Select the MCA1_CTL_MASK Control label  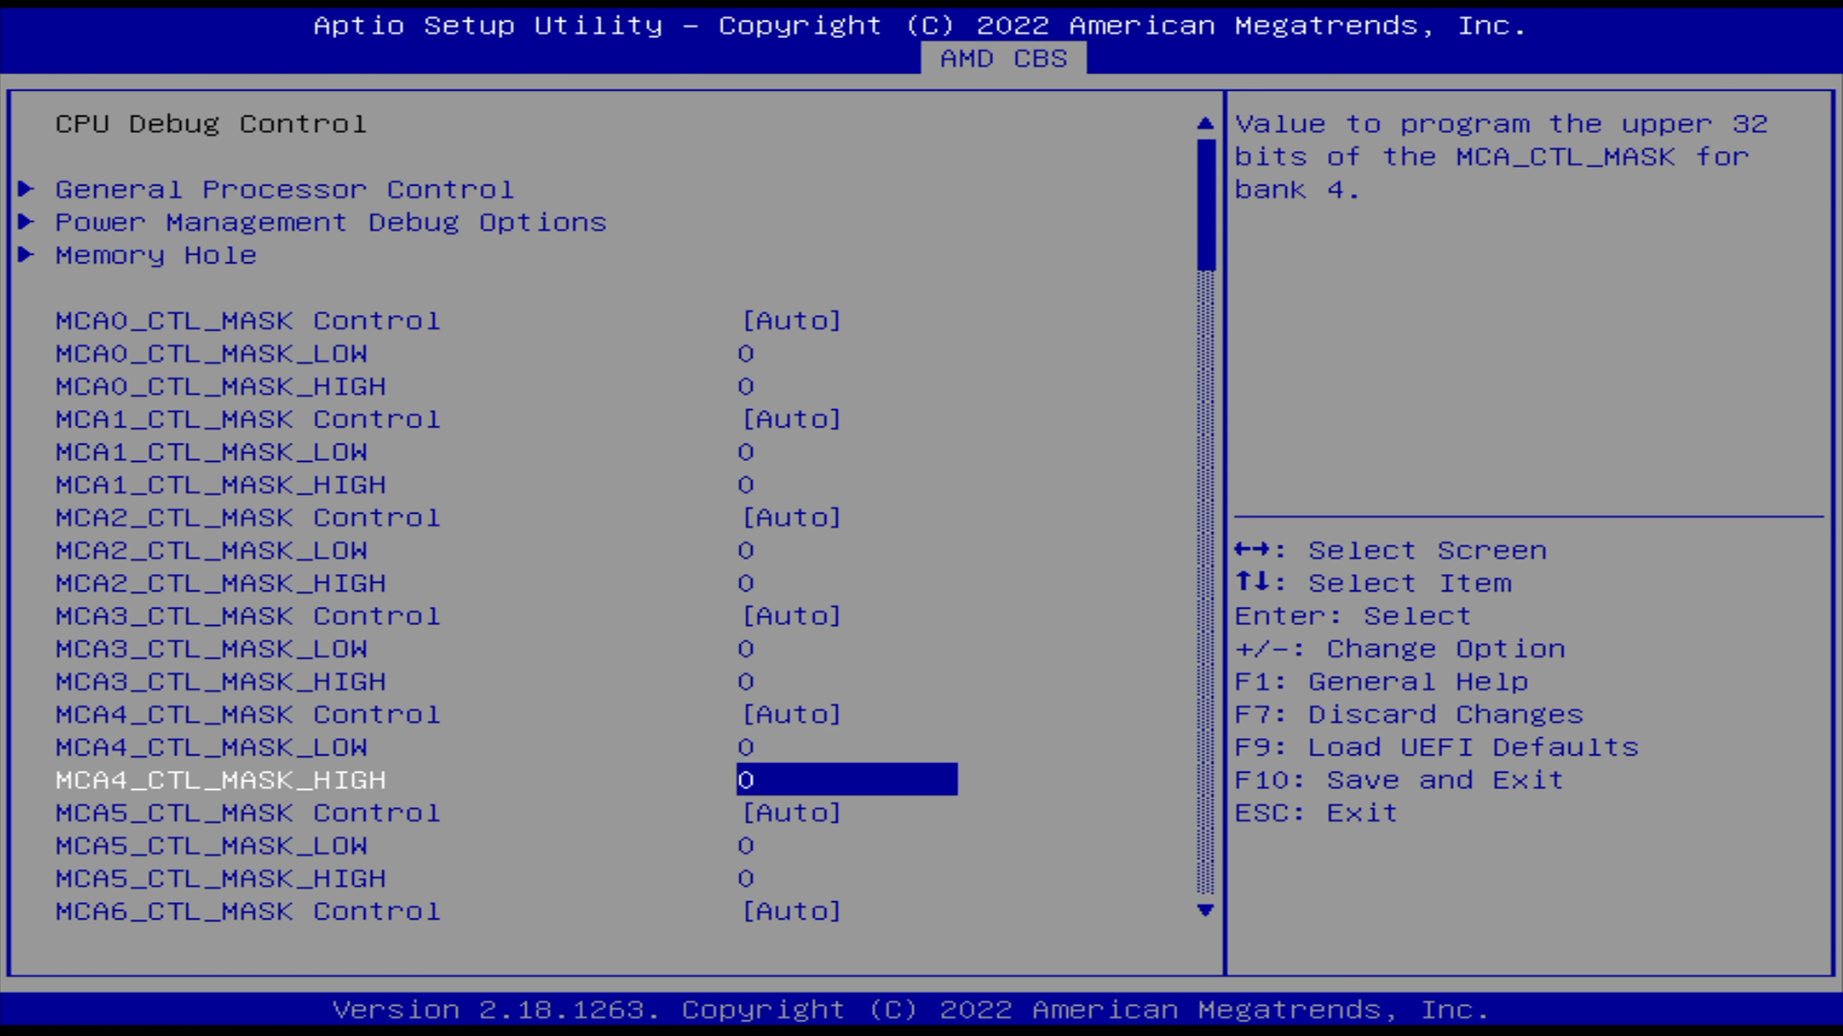[248, 419]
